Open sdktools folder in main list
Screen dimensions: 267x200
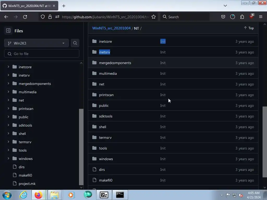click(x=106, y=116)
